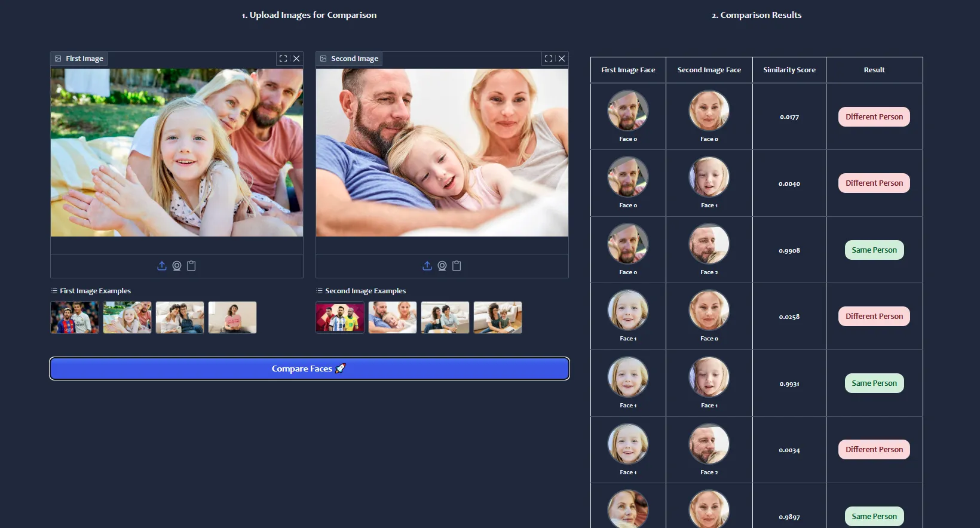The image size is (980, 528).
Task: Paste from clipboard into Second Image
Action: (457, 266)
